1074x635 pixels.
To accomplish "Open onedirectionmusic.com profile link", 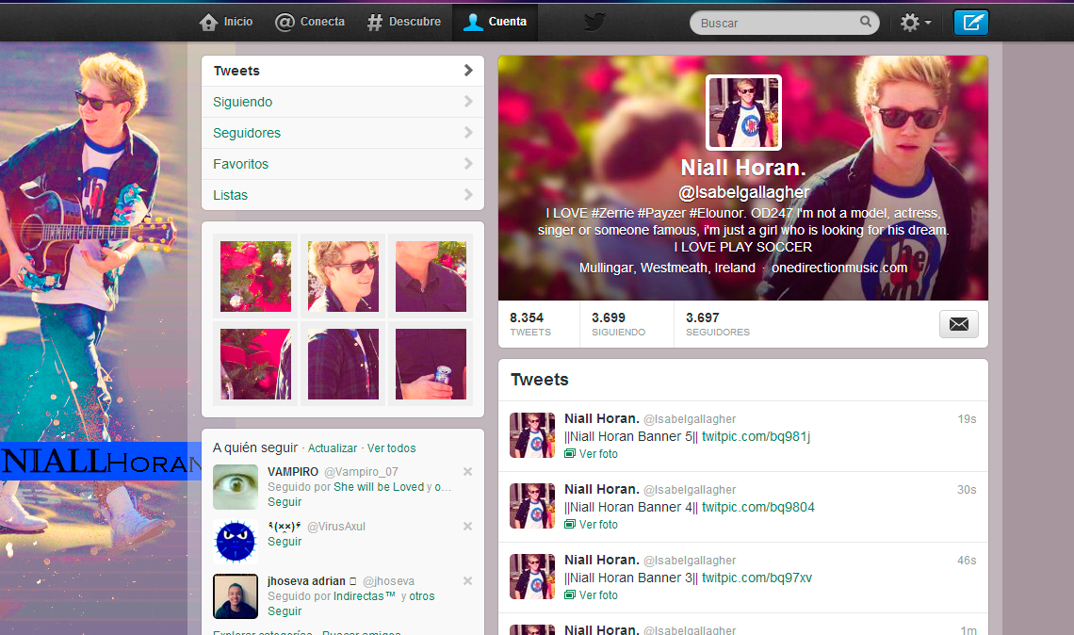I will (839, 268).
